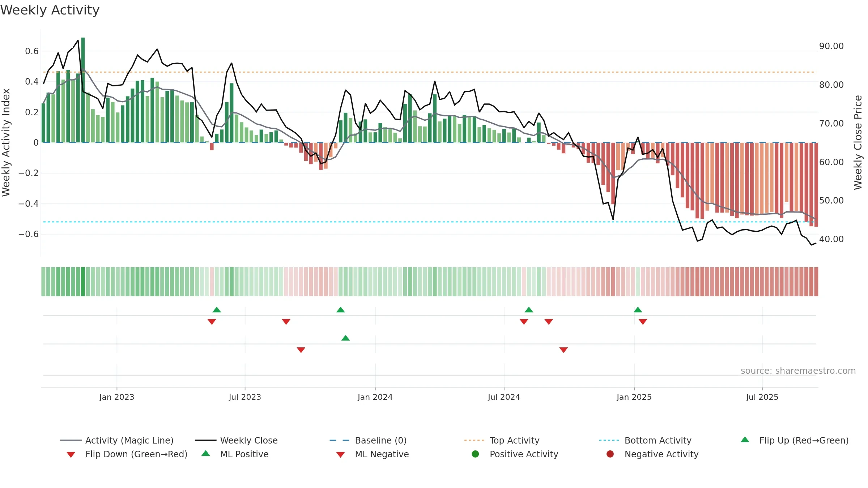Select the second-row green ML Positive marker near Nov 2023
868x488 pixels.
pos(345,338)
